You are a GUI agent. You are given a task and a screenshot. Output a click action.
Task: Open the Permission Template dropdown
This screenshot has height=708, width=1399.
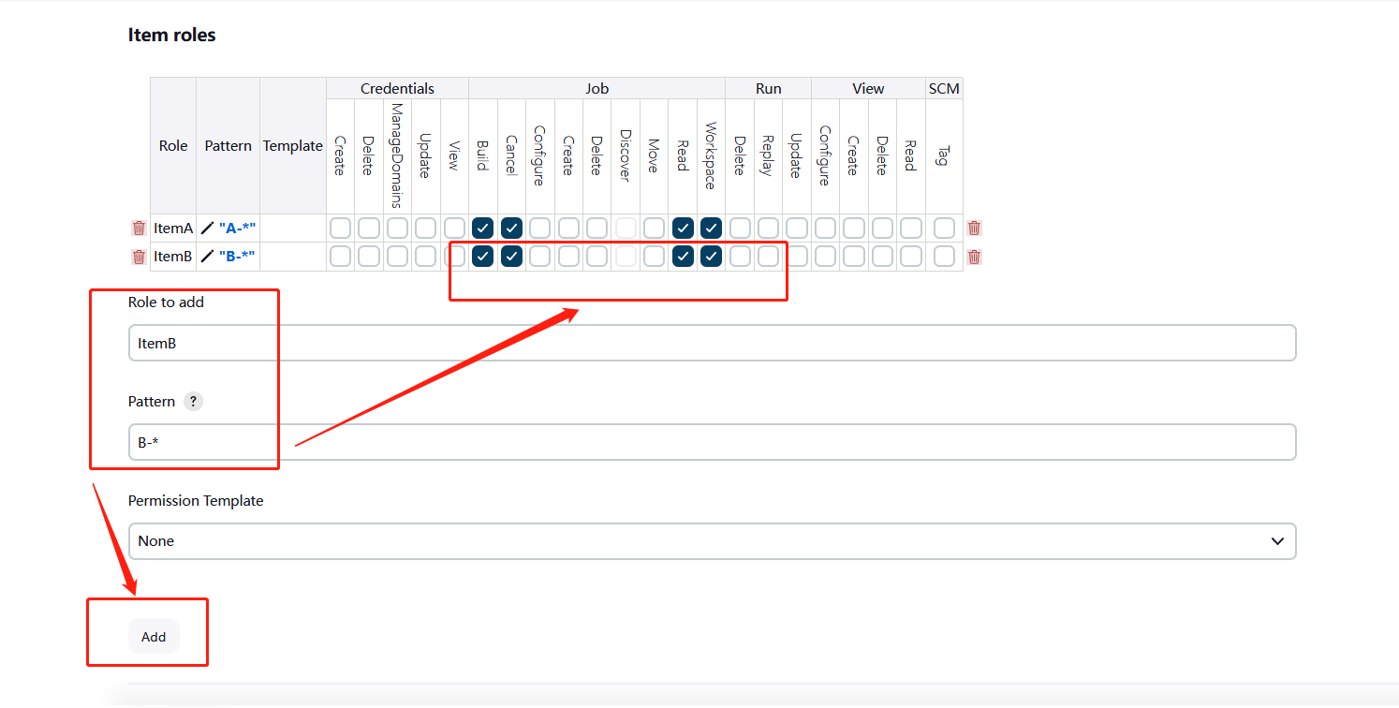pyautogui.click(x=712, y=541)
